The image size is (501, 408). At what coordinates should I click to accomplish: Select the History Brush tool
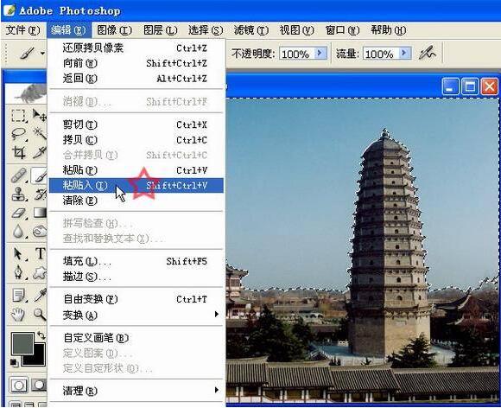[x=40, y=194]
